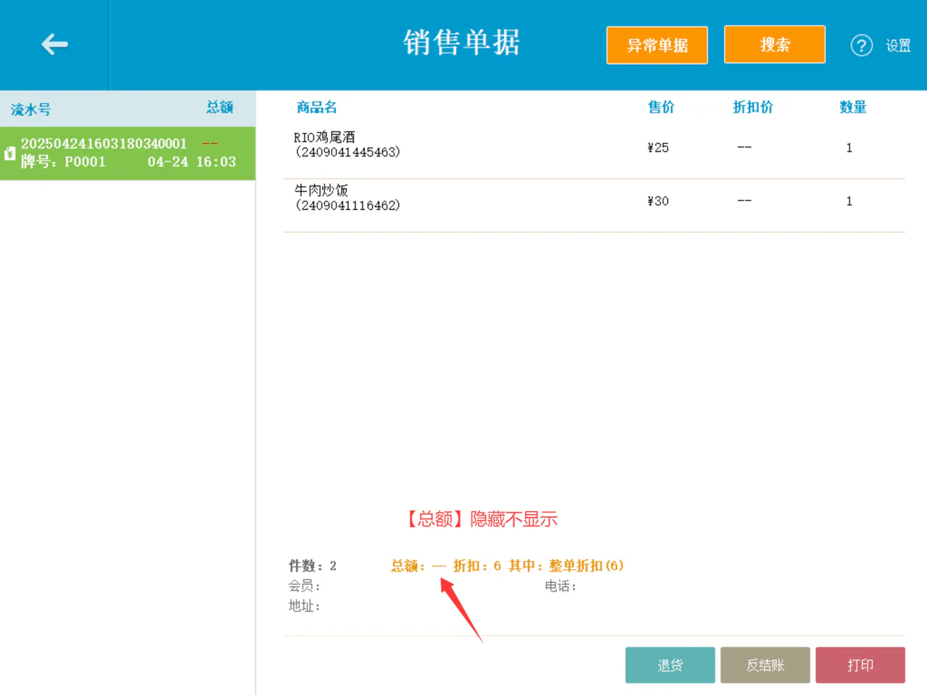The image size is (927, 695).
Task: Click the 折扣: 6 discount summary
Action: 477,565
